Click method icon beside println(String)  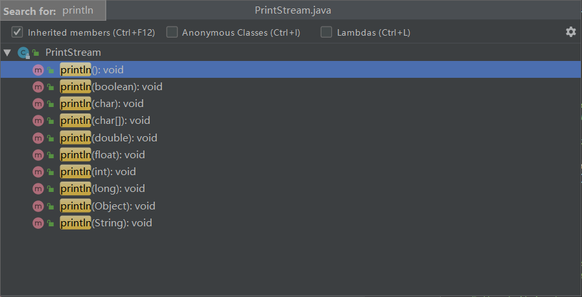point(38,223)
